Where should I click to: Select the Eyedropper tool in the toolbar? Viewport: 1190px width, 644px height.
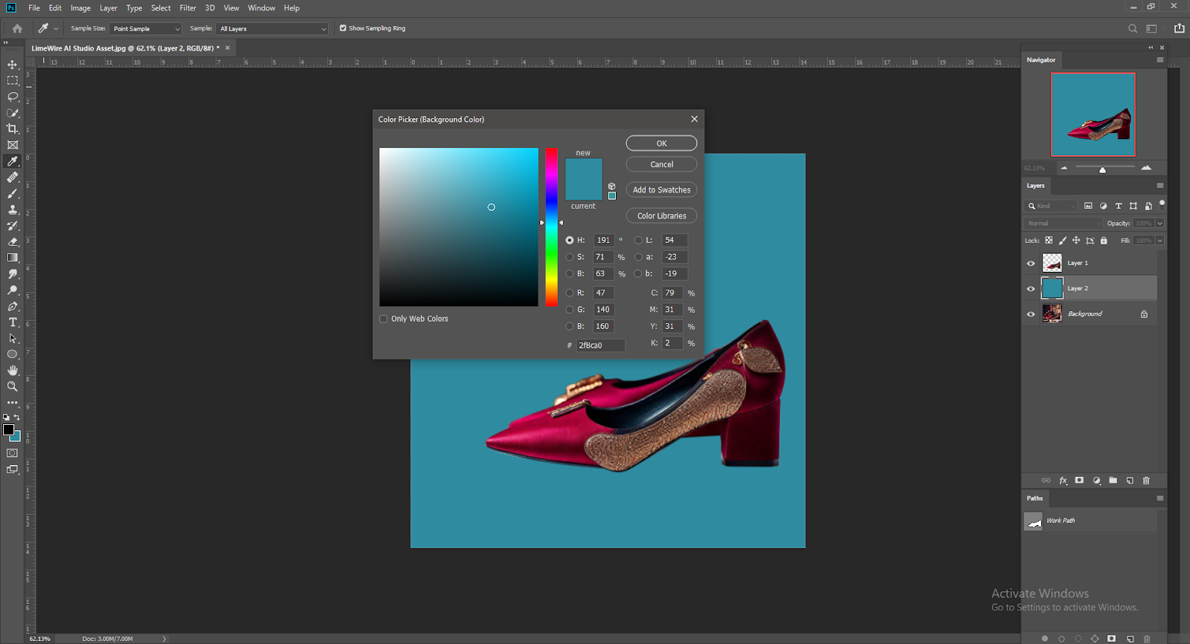pyautogui.click(x=13, y=161)
